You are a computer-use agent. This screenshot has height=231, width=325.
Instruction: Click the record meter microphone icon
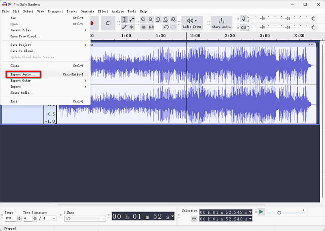click(x=243, y=19)
